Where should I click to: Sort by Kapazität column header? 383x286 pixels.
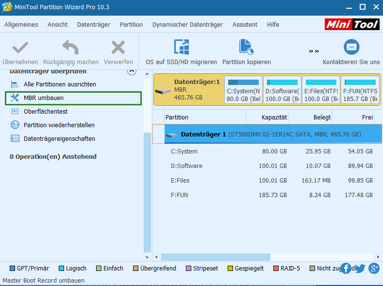click(x=267, y=117)
